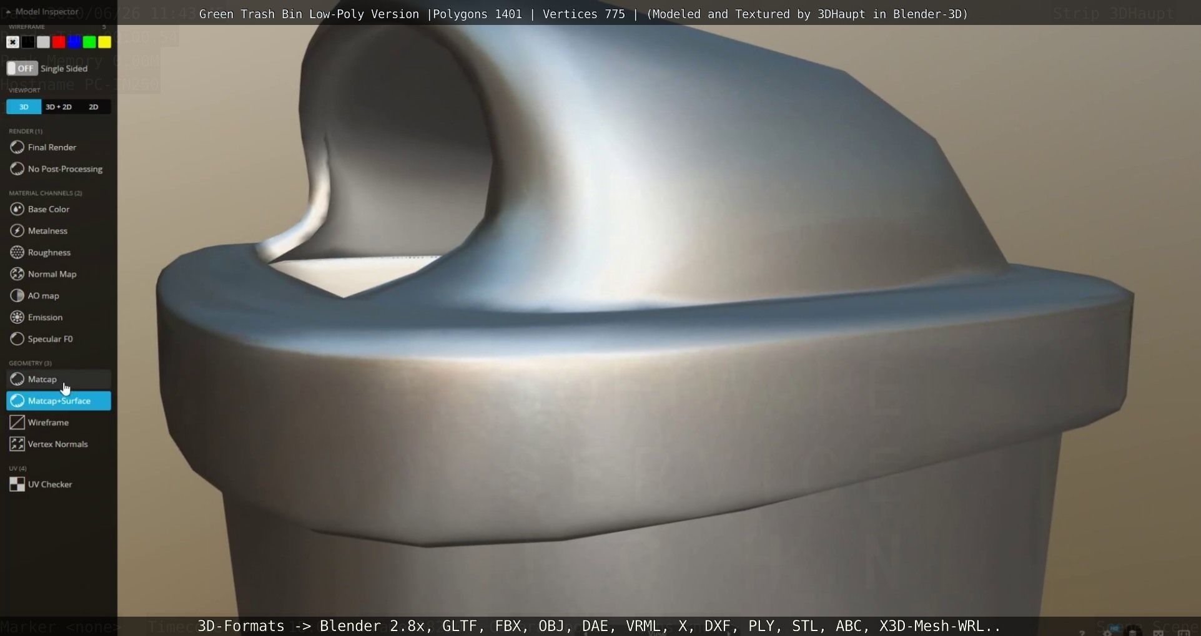Click the "Green Trash Bin Low-Poly Version" caption
The height and width of the screenshot is (636, 1201).
pyautogui.click(x=309, y=14)
